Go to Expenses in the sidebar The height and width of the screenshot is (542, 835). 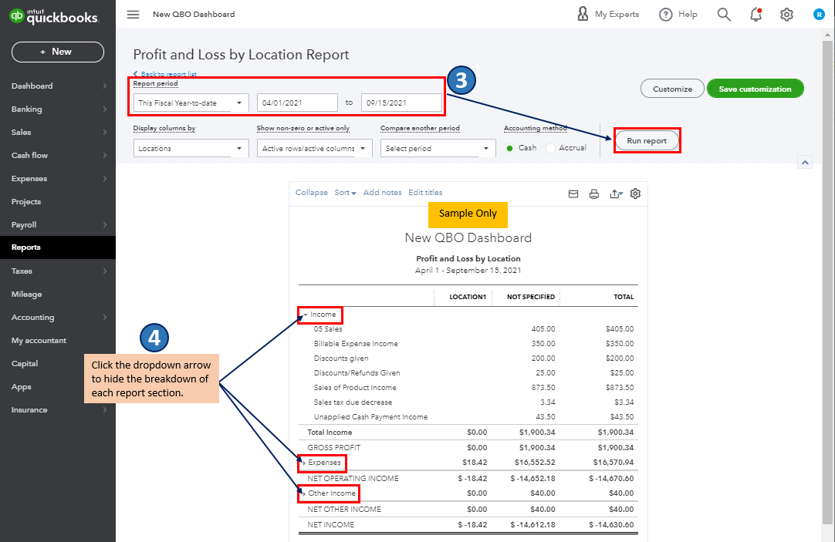[x=29, y=178]
